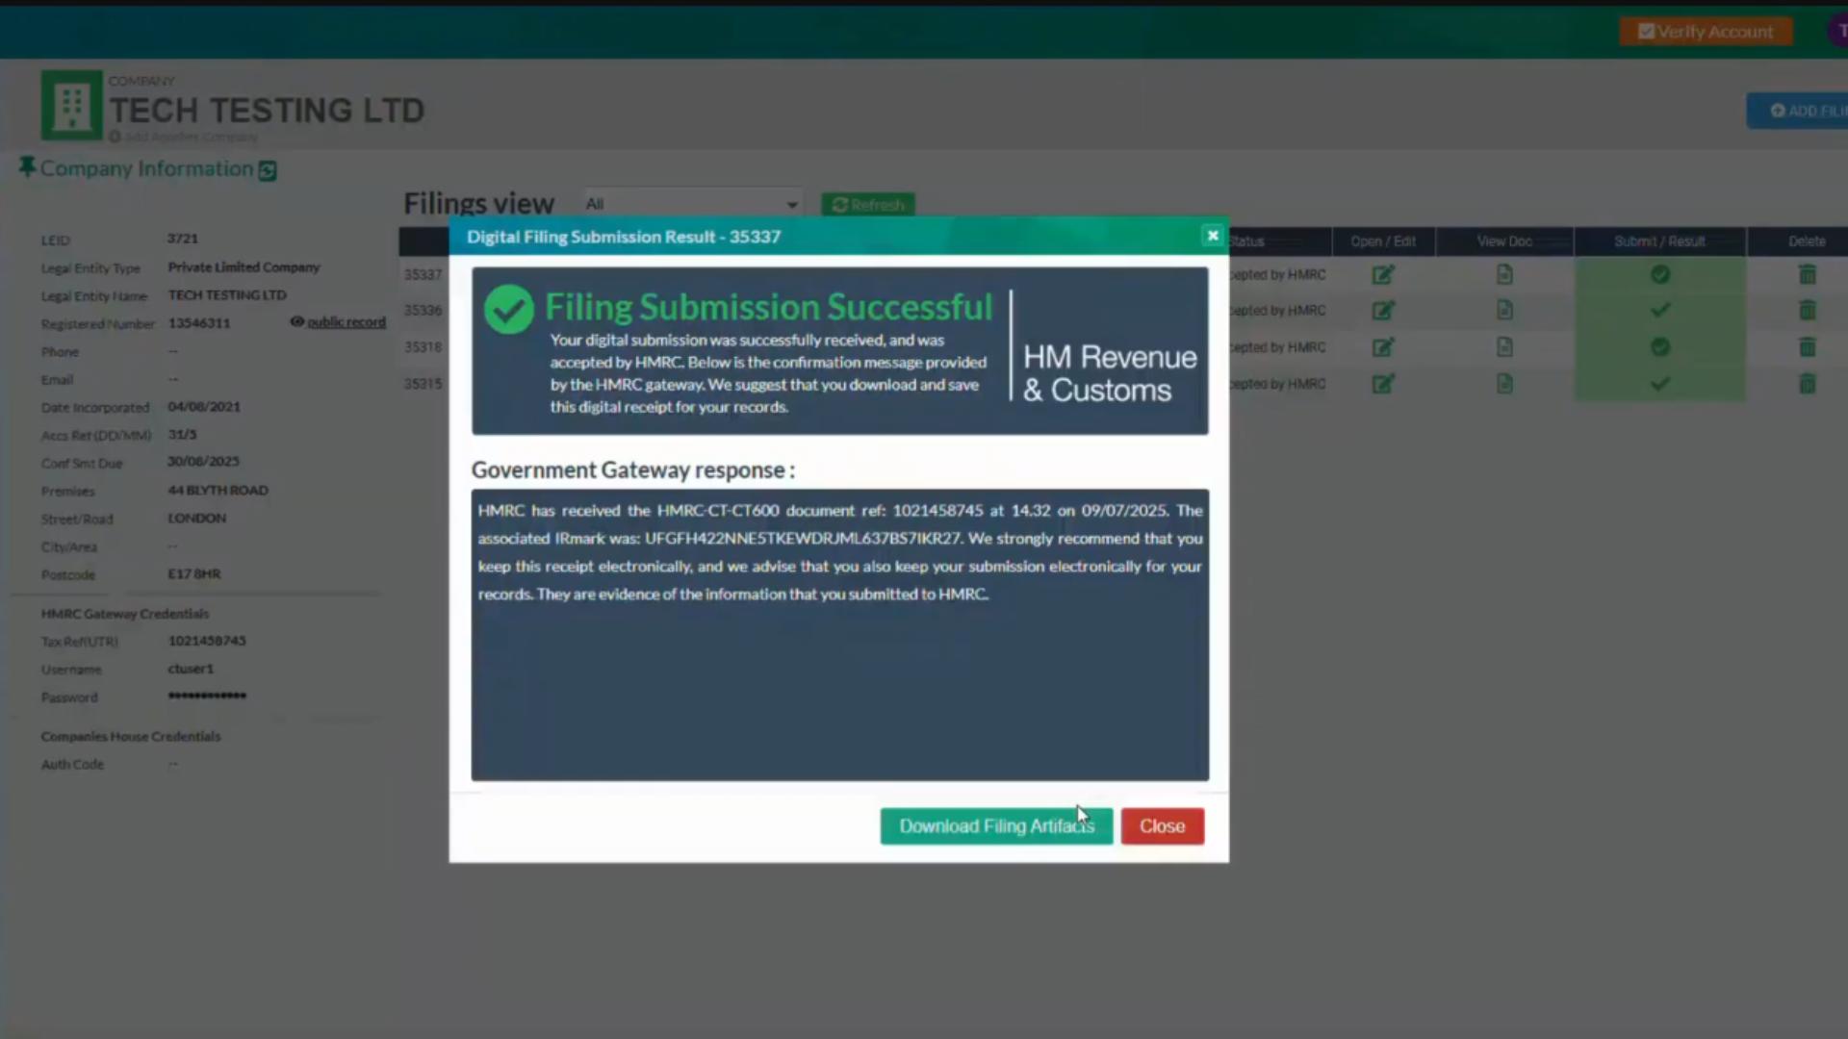Click submit result check for filing 35337
Viewport: 1848px width, 1039px height.
coord(1659,275)
